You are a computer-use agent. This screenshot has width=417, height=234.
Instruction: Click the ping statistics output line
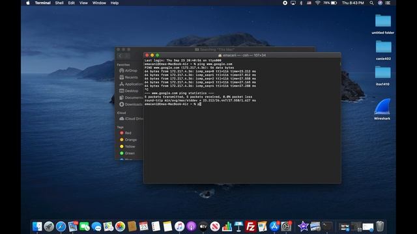(179, 93)
